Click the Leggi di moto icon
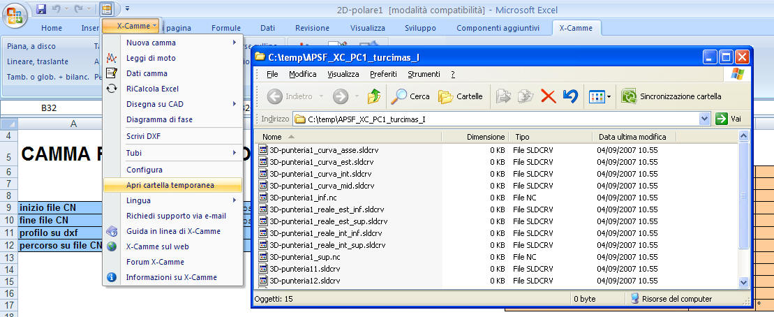The width and height of the screenshot is (774, 317). click(x=112, y=58)
